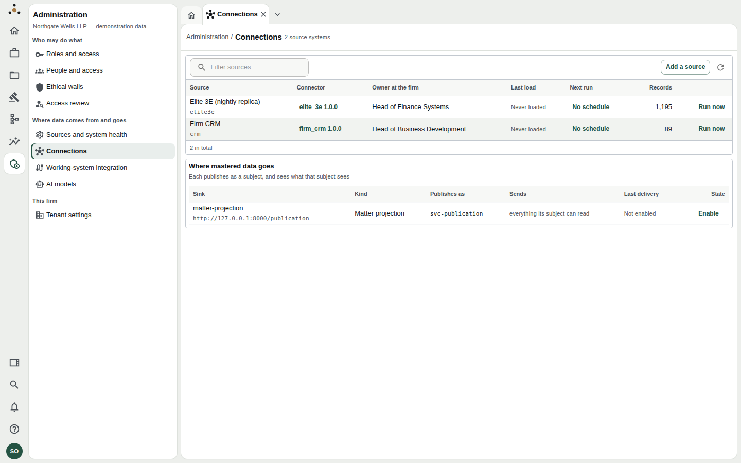Open the gavel icon in left rail
This screenshot has height=463, width=741.
point(14,97)
